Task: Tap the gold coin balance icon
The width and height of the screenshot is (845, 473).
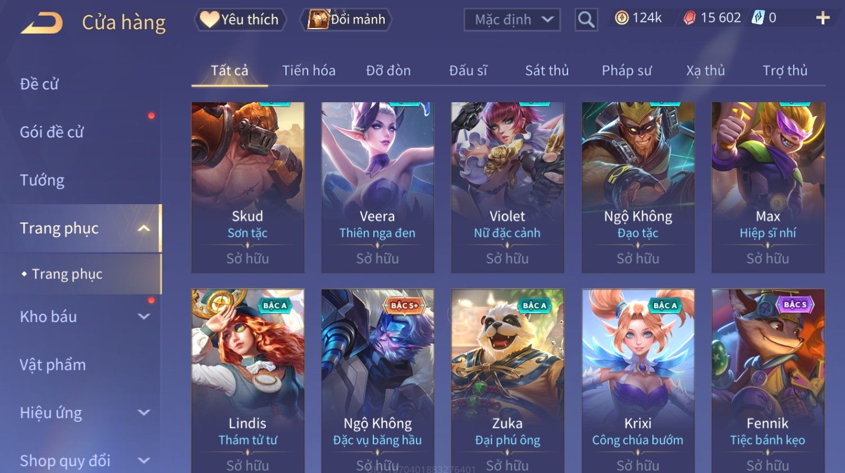Action: 622,18
